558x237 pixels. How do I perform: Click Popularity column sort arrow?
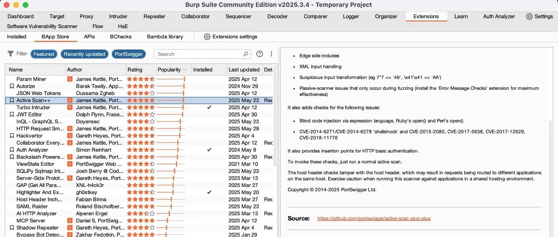coord(185,70)
